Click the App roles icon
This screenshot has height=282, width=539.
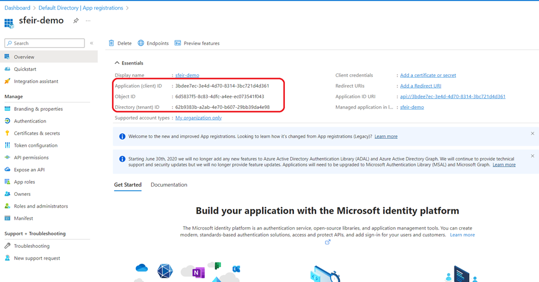(7, 182)
